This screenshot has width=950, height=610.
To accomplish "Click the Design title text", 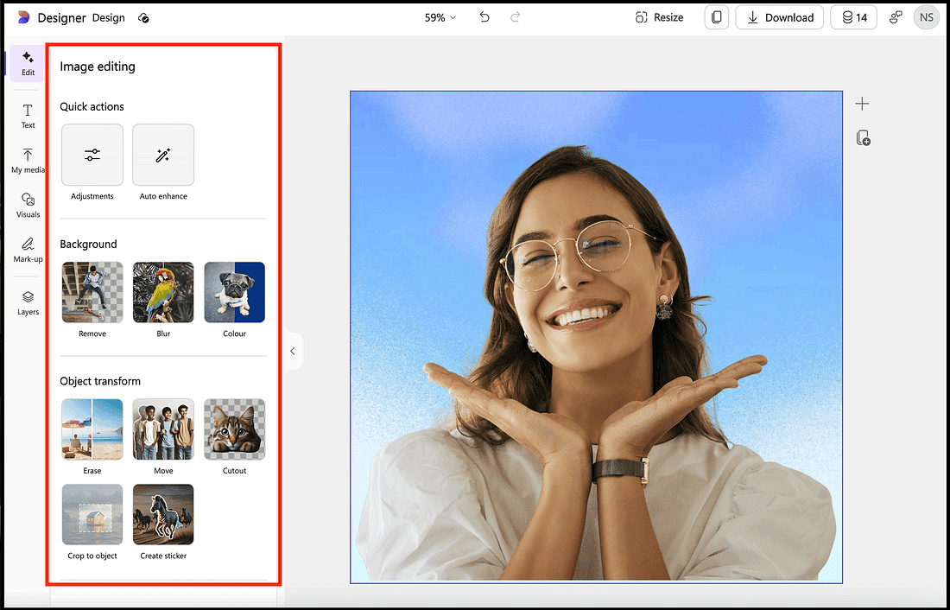I will click(109, 17).
